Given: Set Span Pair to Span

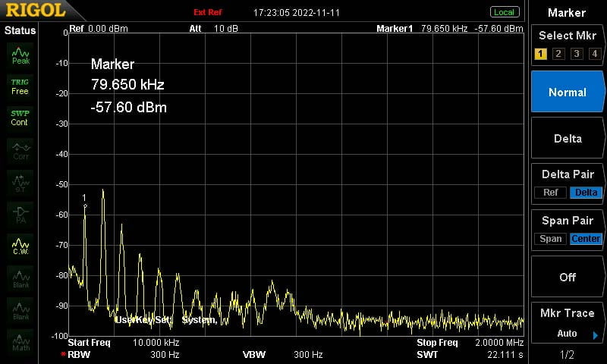Looking at the screenshot, I should (x=551, y=239).
